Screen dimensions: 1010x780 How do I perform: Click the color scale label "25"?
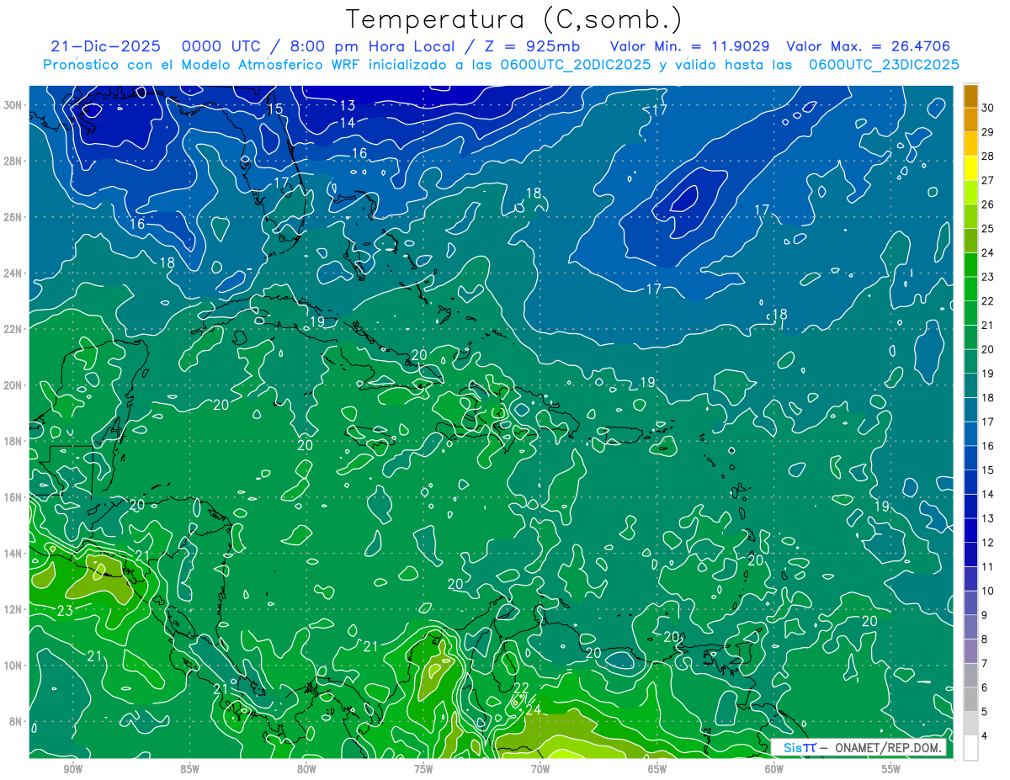pos(988,228)
